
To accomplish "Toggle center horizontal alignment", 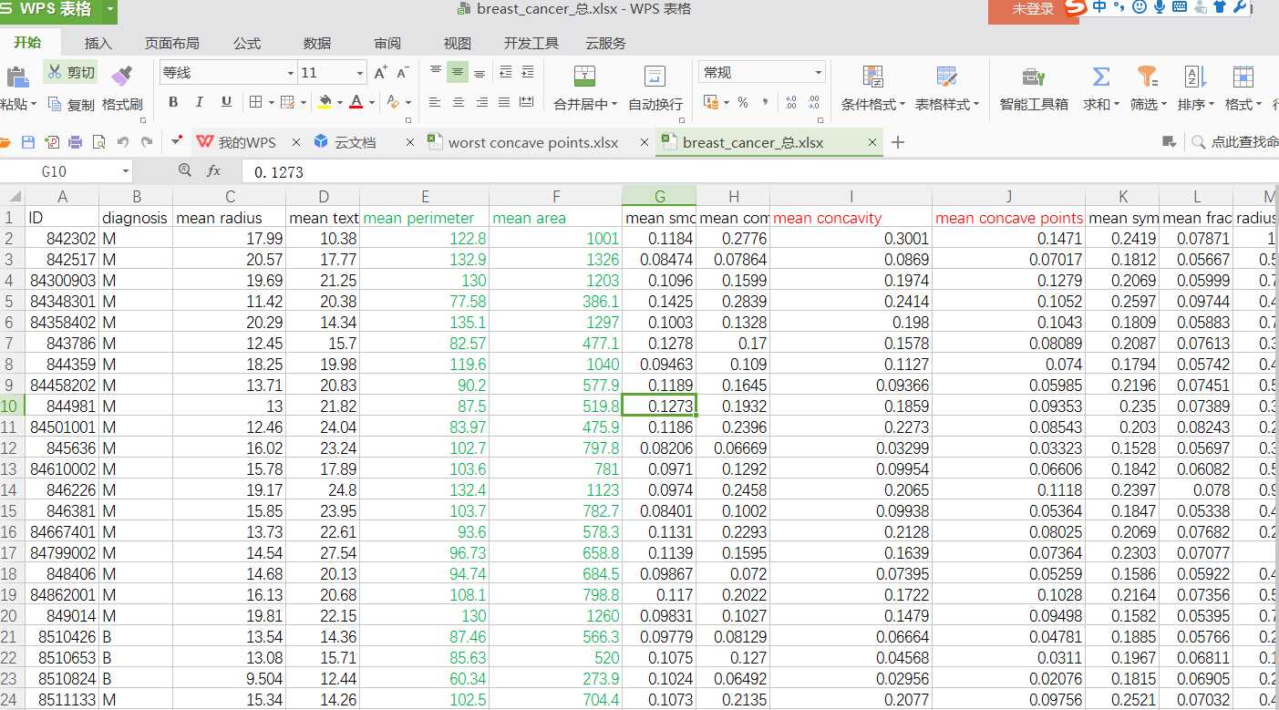I will [x=459, y=102].
